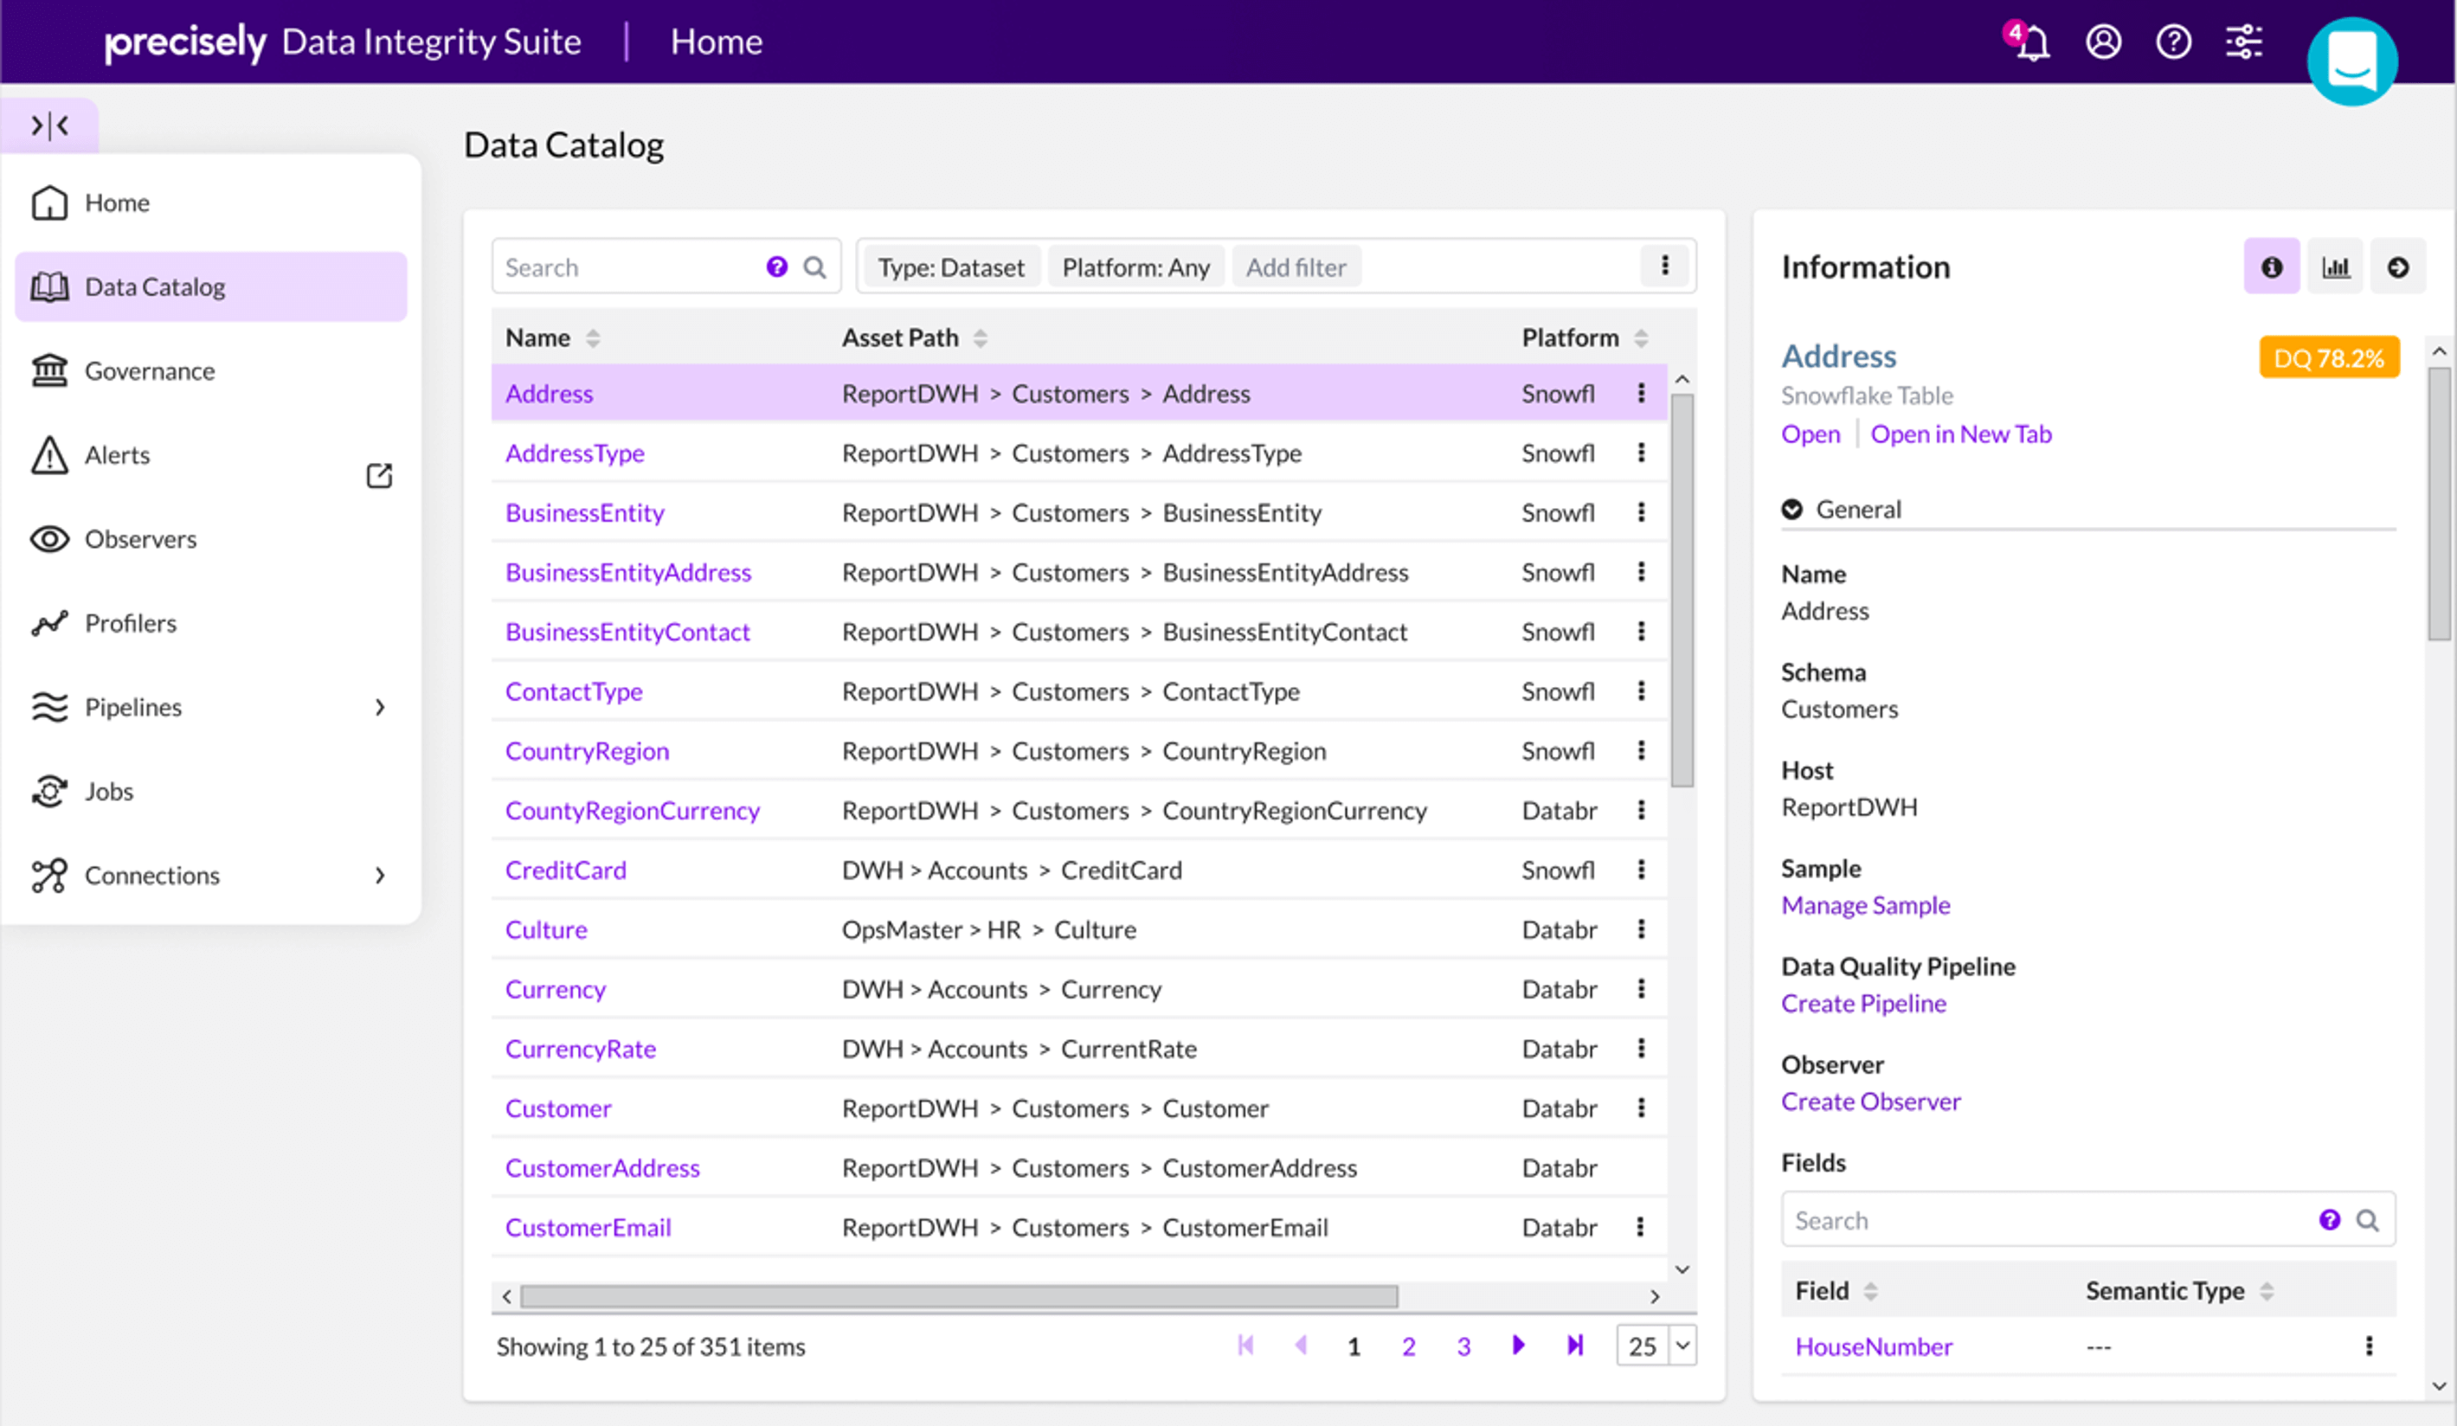Select the Address table row
This screenshot has width=2457, height=1426.
point(1075,394)
